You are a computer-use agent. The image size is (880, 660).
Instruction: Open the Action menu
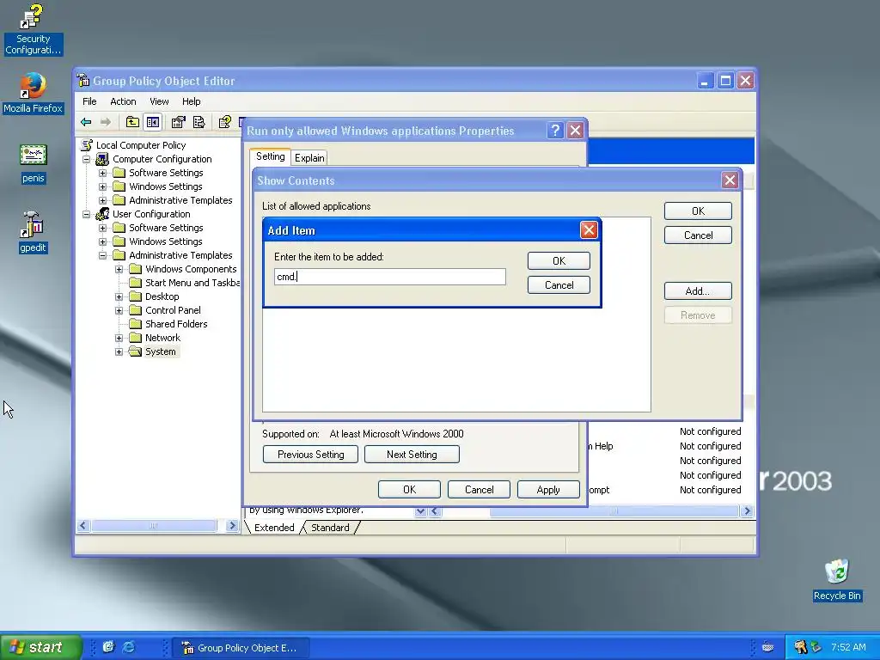[123, 101]
